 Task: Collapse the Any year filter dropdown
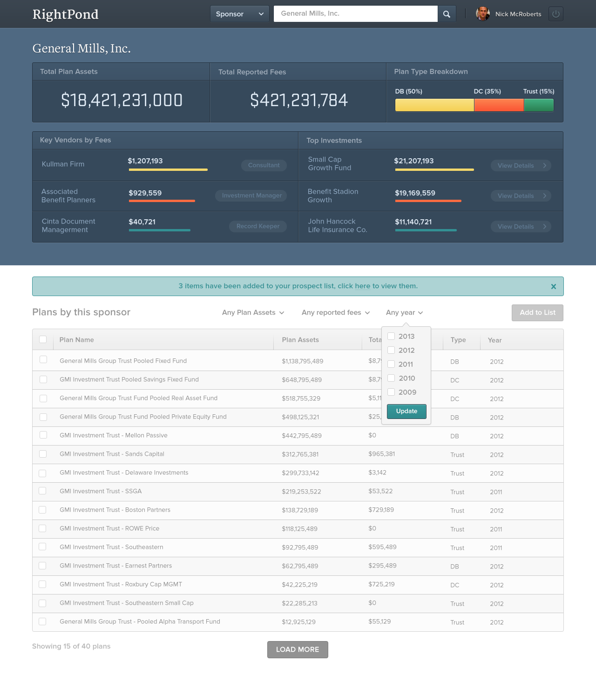click(404, 312)
